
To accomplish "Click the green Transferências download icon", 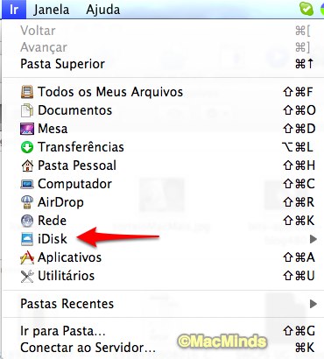I will (27, 147).
